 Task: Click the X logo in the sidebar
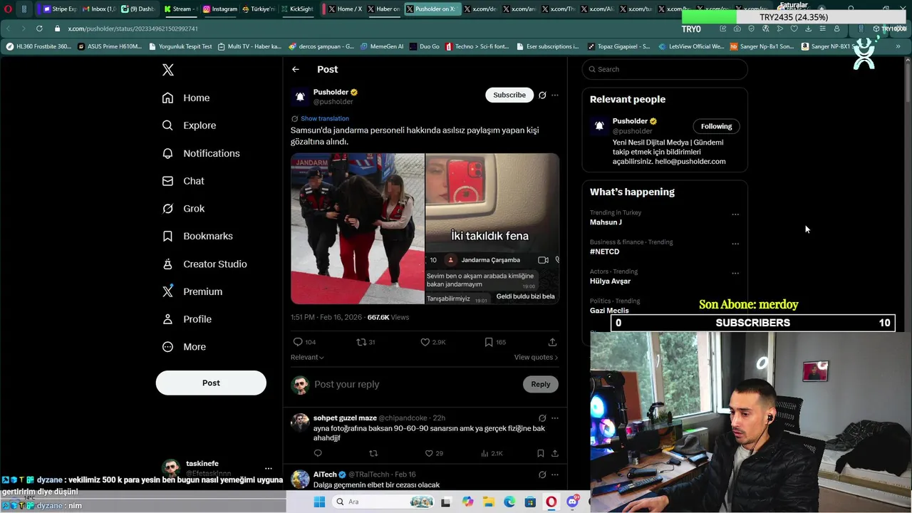pos(168,70)
